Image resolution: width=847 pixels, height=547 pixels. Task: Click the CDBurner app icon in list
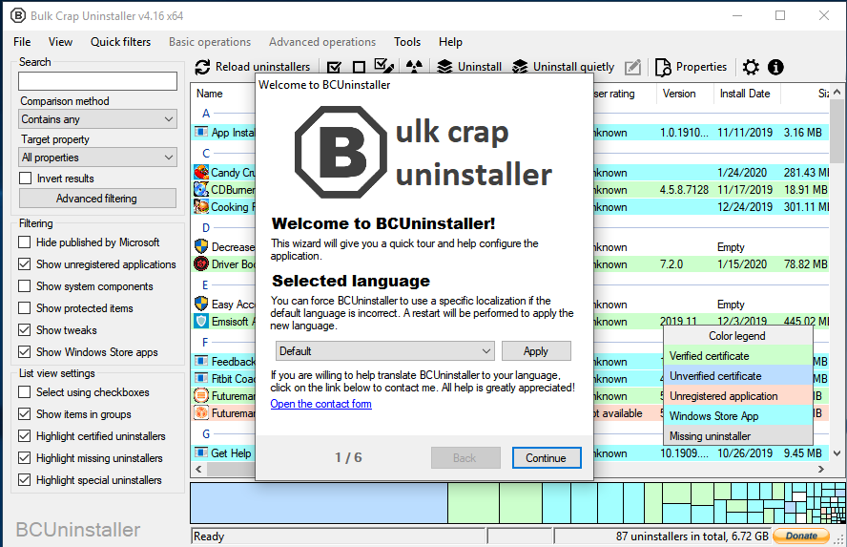click(201, 190)
